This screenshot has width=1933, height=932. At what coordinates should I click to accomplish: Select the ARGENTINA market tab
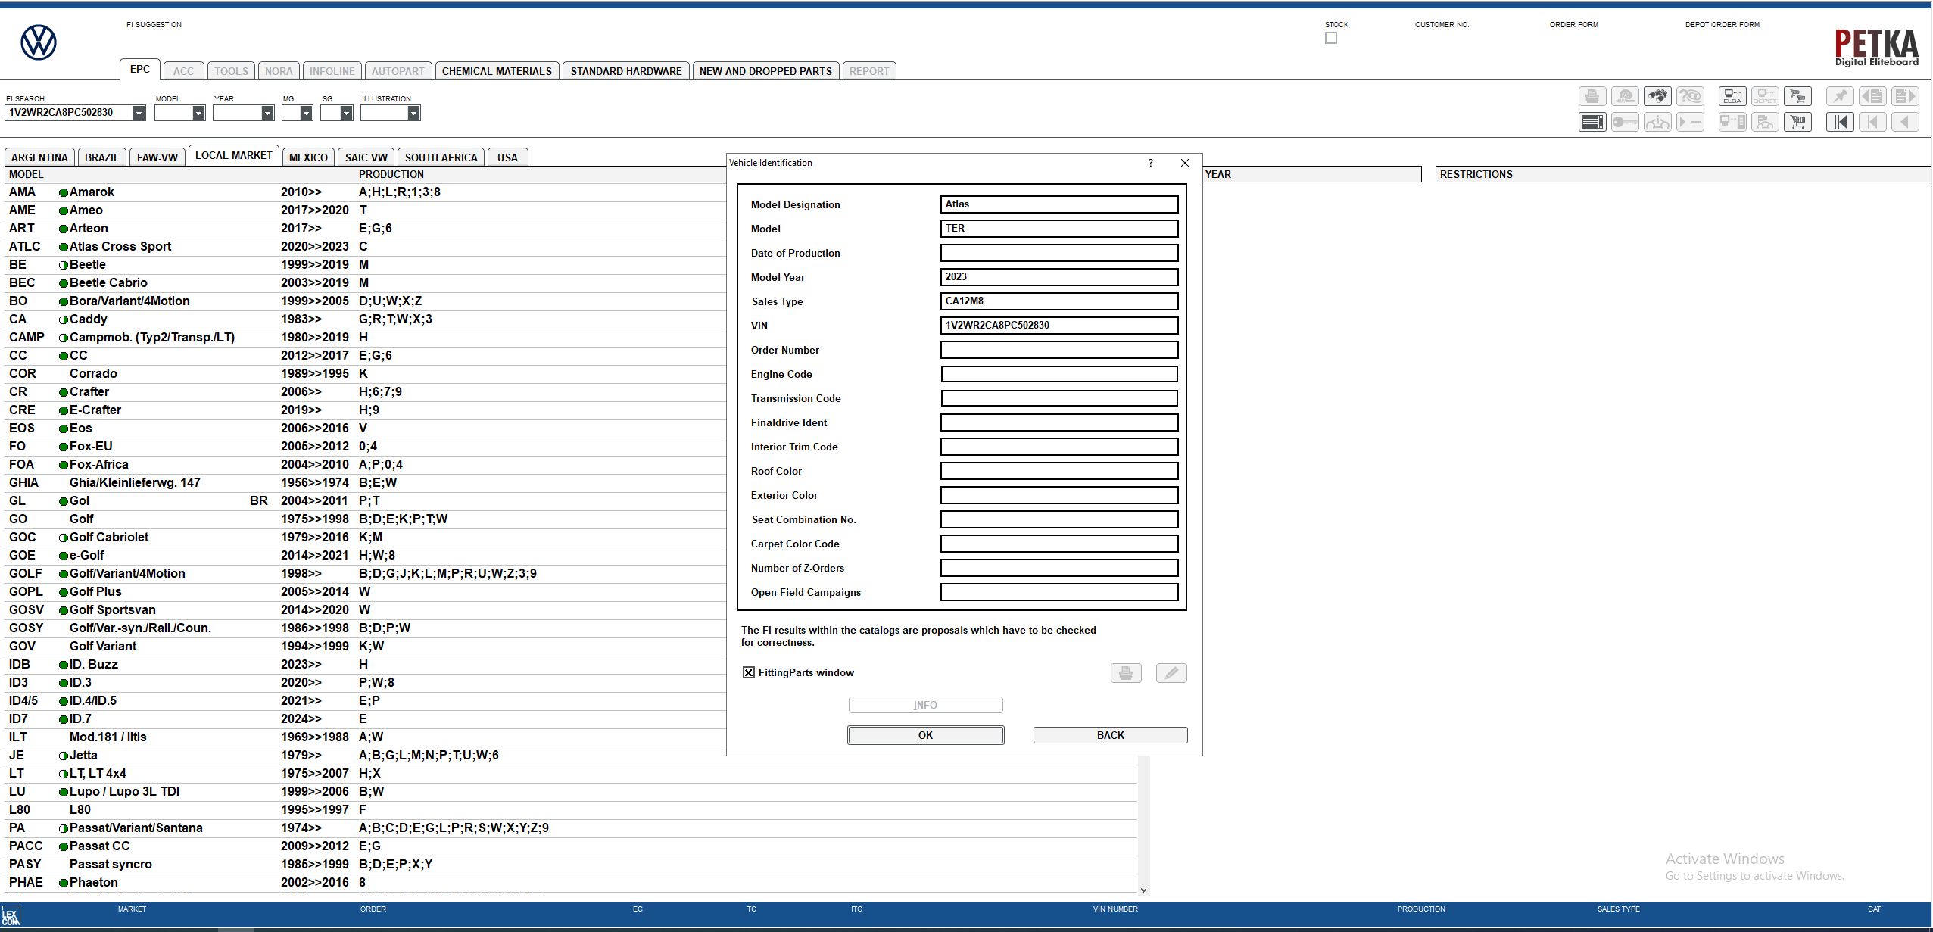[39, 157]
